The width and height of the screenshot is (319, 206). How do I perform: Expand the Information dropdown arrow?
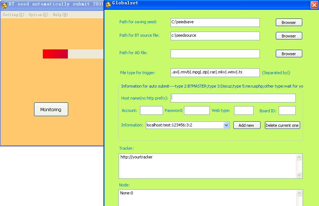pyautogui.click(x=226, y=125)
